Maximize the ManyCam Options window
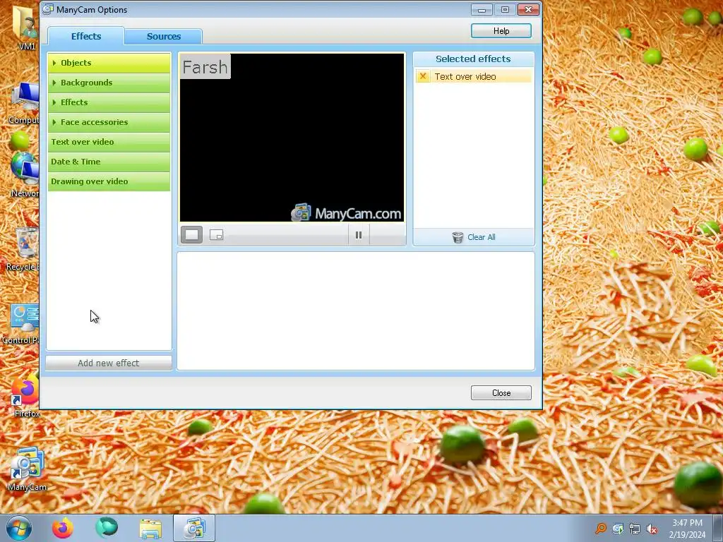 tap(505, 10)
